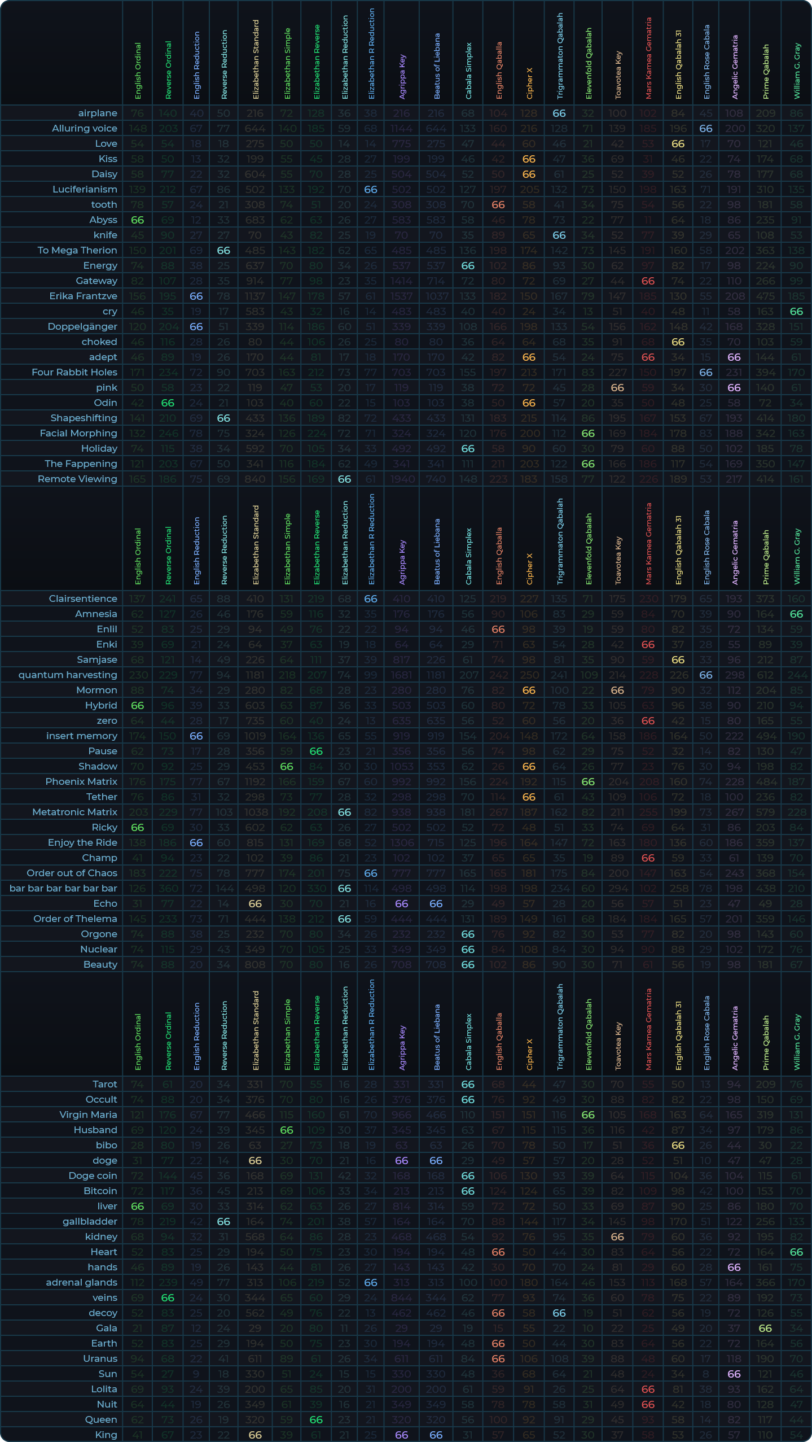The width and height of the screenshot is (812, 1442).
Task: Click 'Agrippa Key' header in middle header row
Action: pyautogui.click(x=402, y=562)
